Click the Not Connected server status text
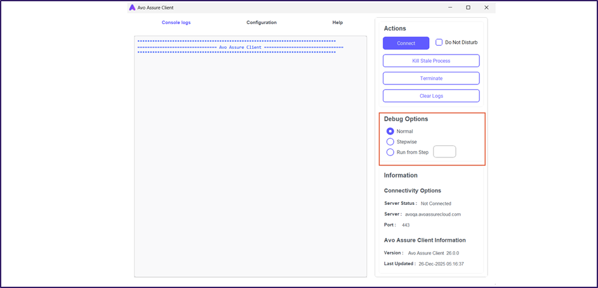This screenshot has width=598, height=288. click(x=436, y=204)
